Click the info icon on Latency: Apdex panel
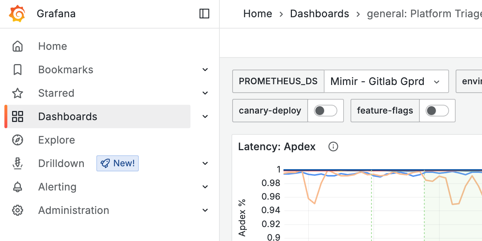 pos(333,147)
